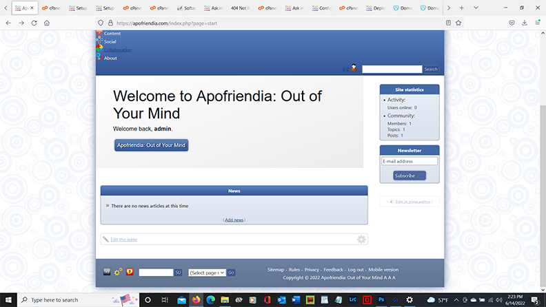Switch to the 404 Not Found tab

[x=241, y=8]
